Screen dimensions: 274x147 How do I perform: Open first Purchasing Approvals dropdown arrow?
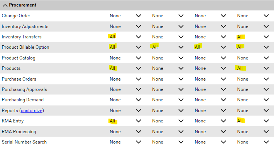(x=139, y=89)
